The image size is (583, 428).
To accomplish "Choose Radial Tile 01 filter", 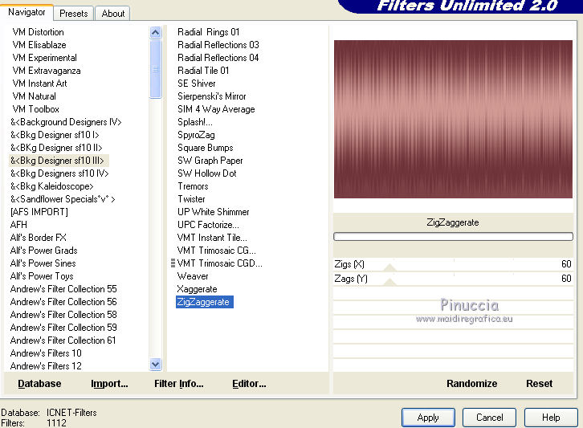I will (x=203, y=71).
